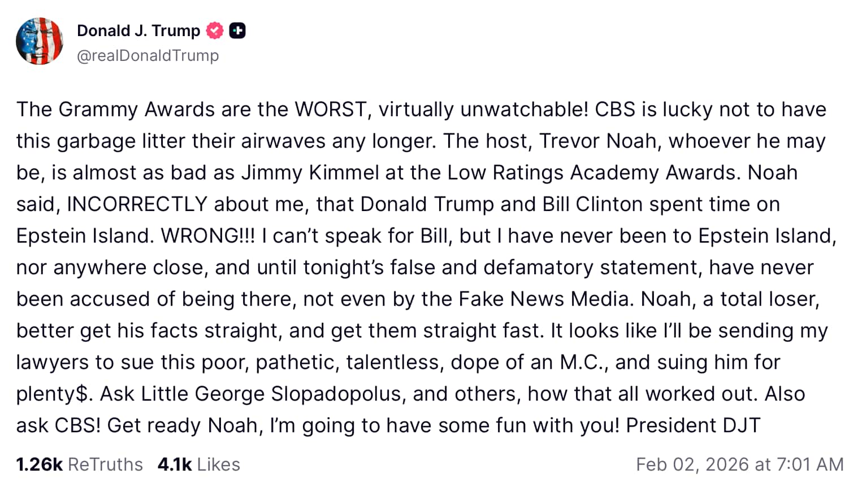Screen dimensions: 858x491
Task: Click the @realDonaldTrump handle
Action: 148,55
